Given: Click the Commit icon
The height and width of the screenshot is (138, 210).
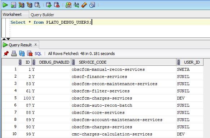Looking at the screenshot, I should click(49, 5).
